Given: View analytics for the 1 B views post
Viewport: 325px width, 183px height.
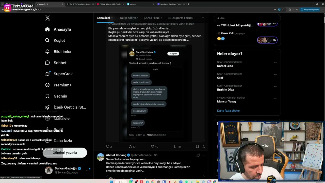Looking at the screenshot, I should (x=177, y=147).
